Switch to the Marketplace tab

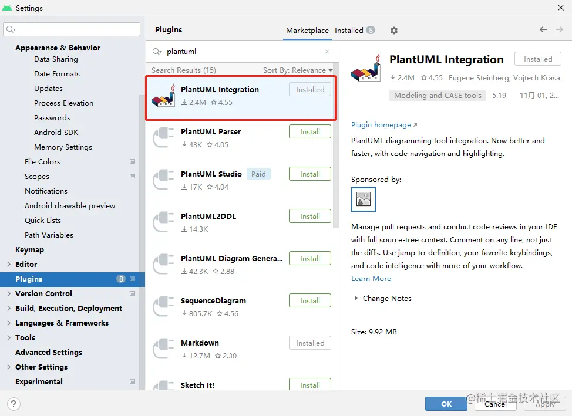(x=307, y=31)
